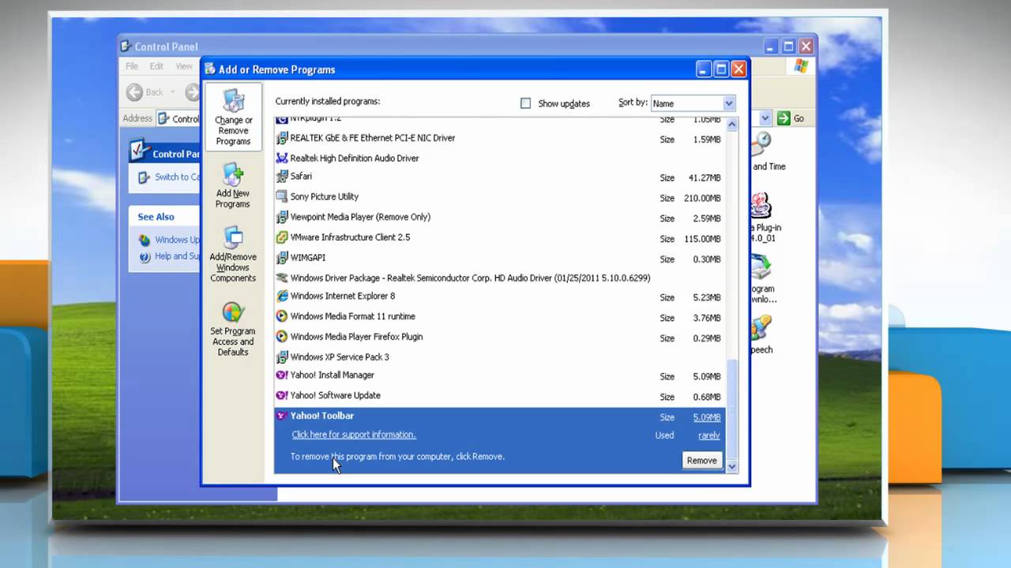Click Remove button for Yahoo! Toolbar

coord(701,461)
